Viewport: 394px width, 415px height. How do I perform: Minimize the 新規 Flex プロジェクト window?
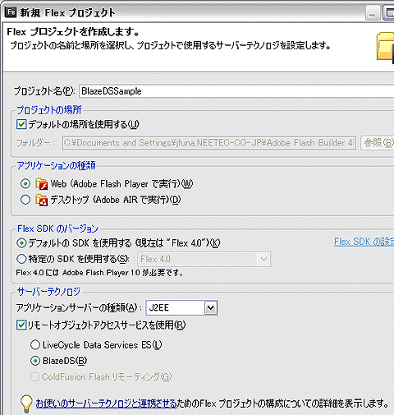point(373,13)
